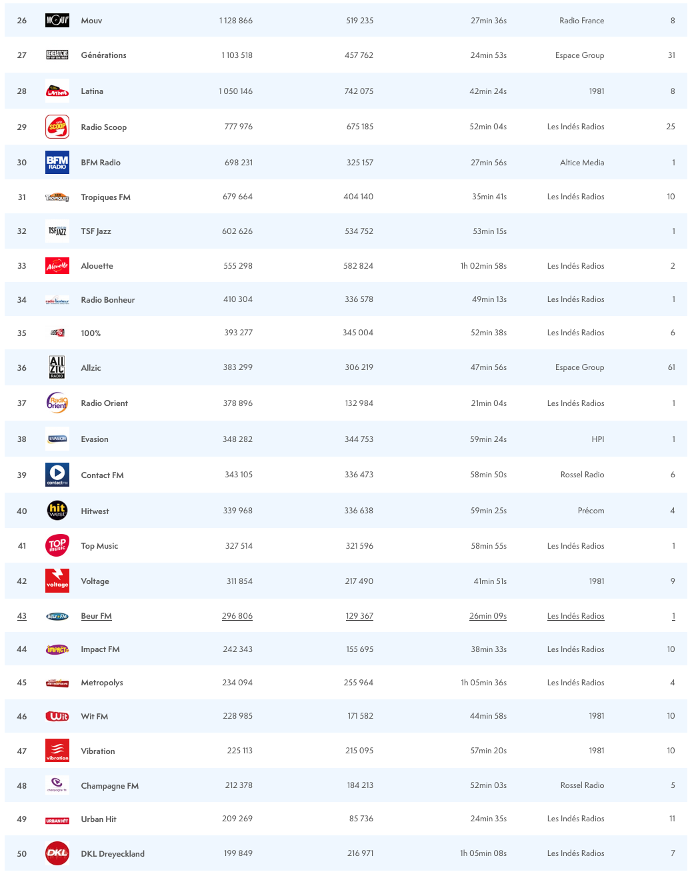This screenshot has width=692, height=876.
Task: Click the Radio Orient logo
Action: [57, 403]
